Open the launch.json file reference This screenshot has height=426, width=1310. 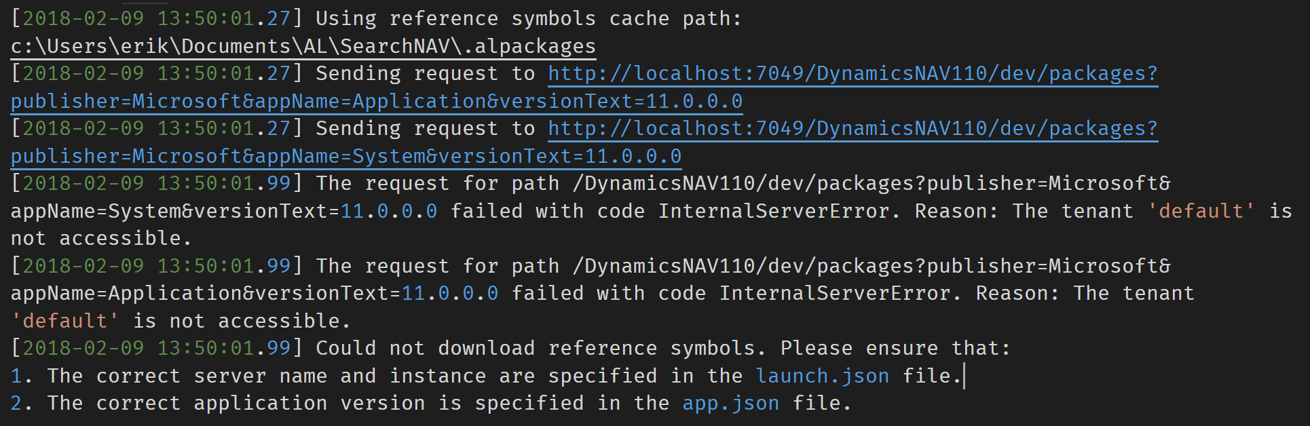823,375
